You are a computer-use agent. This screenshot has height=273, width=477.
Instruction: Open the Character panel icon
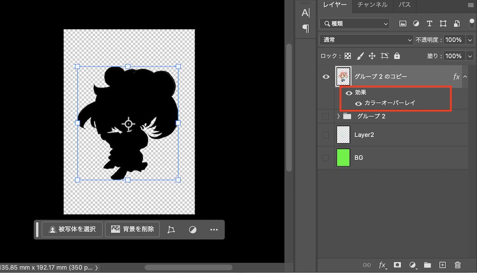(x=306, y=13)
